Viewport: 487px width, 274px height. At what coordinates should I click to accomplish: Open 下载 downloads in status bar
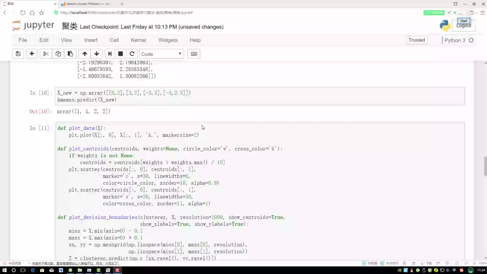coord(427,263)
